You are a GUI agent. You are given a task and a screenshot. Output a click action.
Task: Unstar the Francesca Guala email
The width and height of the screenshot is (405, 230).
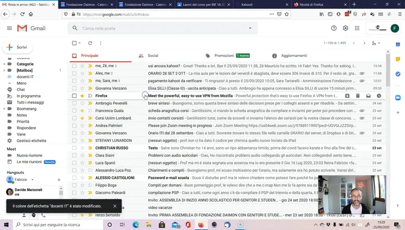tap(82, 111)
